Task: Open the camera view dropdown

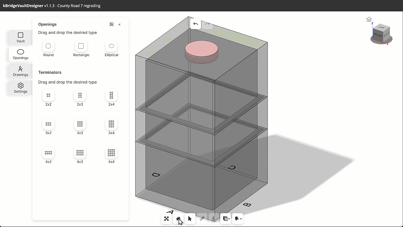Action: 237,218
